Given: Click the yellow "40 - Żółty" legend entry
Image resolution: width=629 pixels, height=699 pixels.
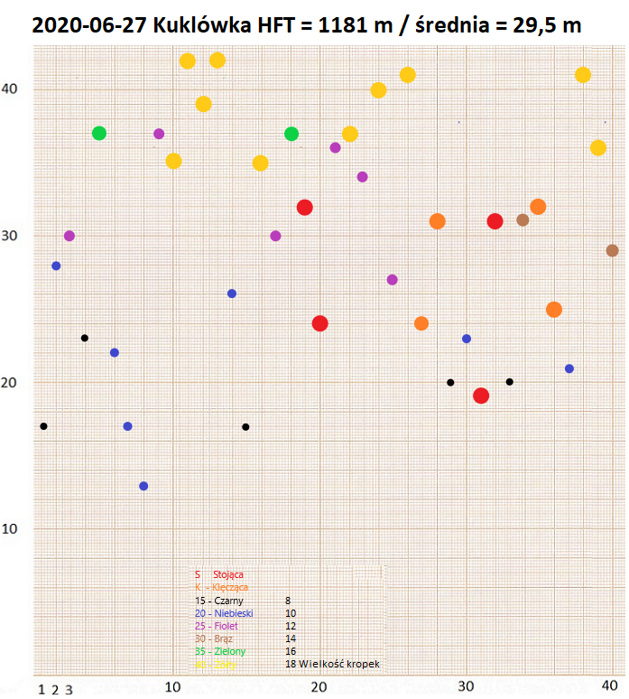Looking at the screenshot, I should point(215,664).
